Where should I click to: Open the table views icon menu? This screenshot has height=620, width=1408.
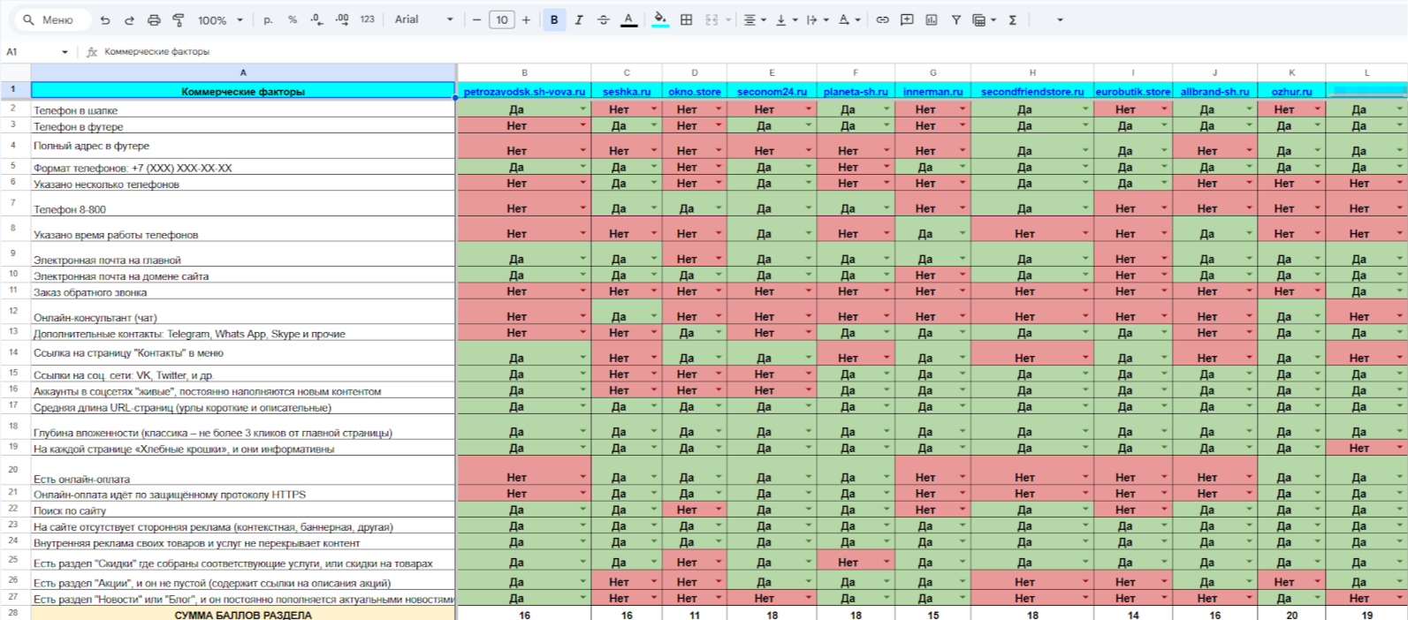(x=984, y=19)
